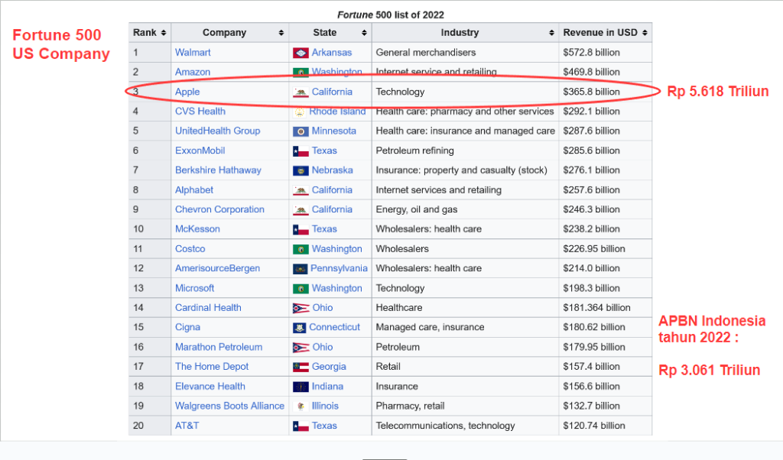Screen dimensions: 783x460
Task: Open the Walgreens Boots Alliance link
Action: (229, 406)
